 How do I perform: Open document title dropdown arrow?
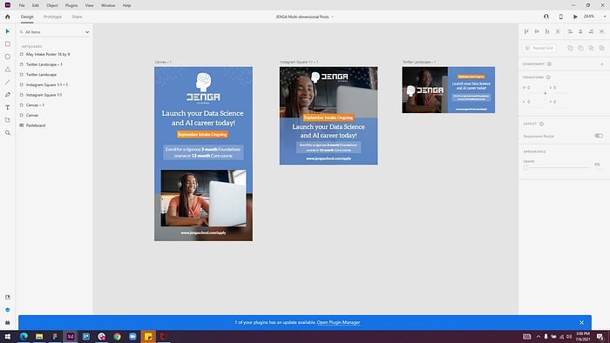333,17
